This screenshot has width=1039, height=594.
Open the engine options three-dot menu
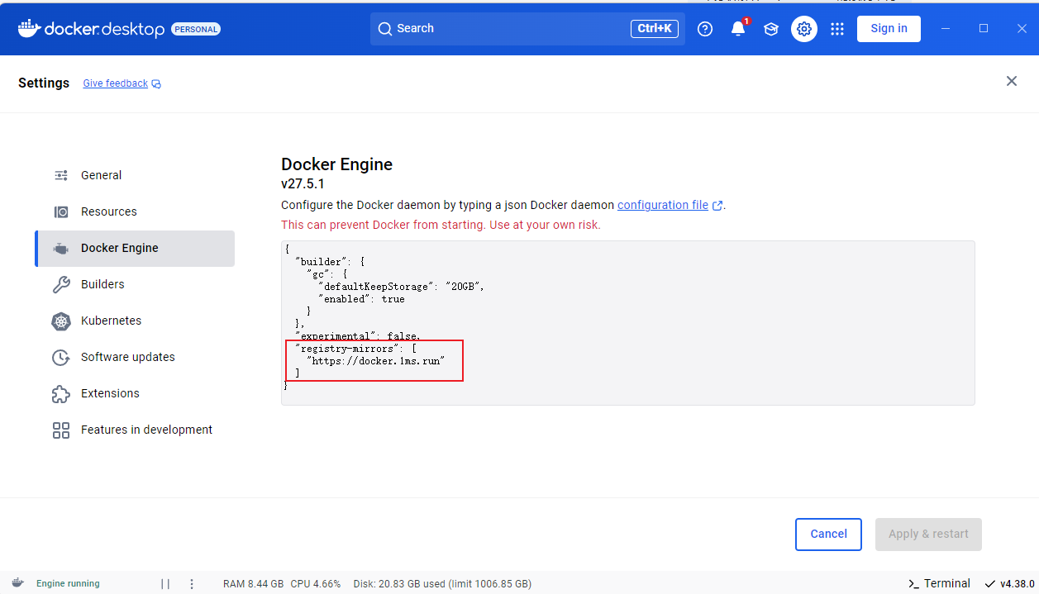(192, 584)
